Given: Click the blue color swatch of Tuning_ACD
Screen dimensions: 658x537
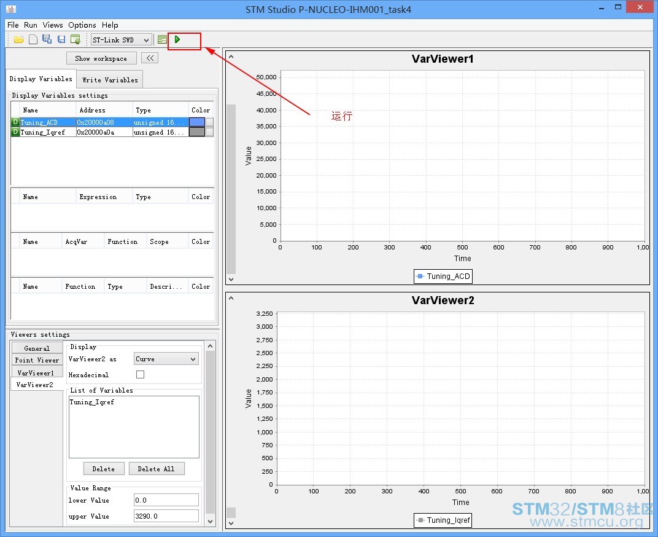Looking at the screenshot, I should click(197, 122).
